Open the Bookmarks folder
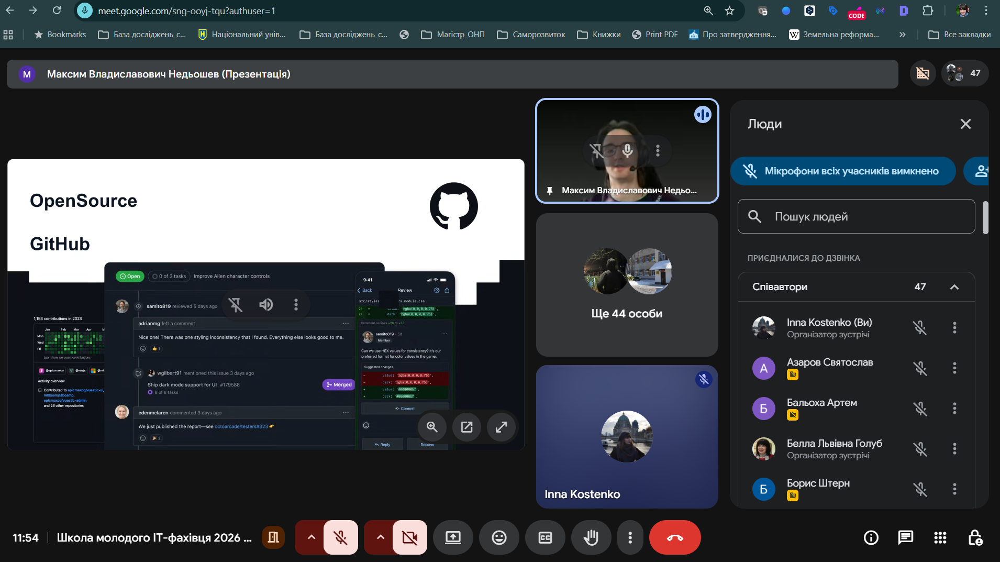The height and width of the screenshot is (562, 1000). click(60, 35)
